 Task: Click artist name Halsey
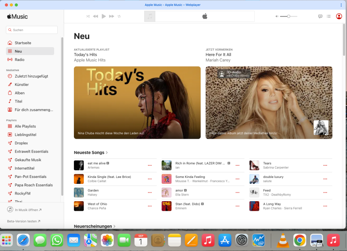(92, 195)
